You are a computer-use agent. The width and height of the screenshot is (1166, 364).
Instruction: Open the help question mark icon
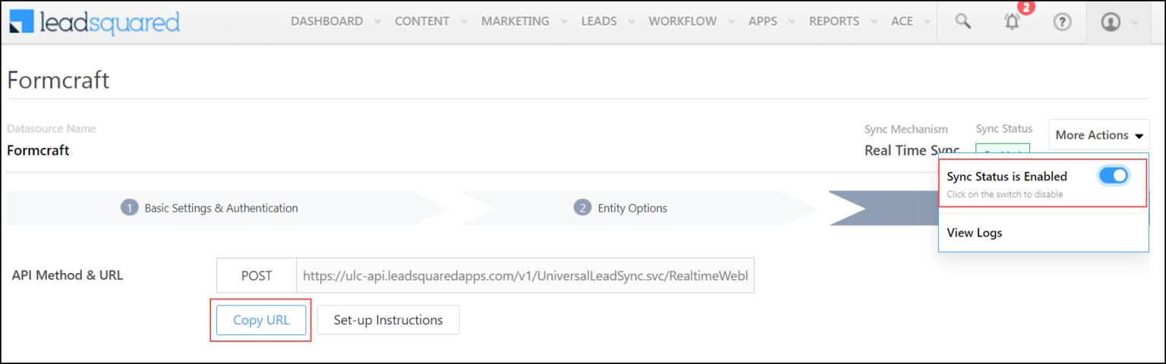tap(1062, 22)
